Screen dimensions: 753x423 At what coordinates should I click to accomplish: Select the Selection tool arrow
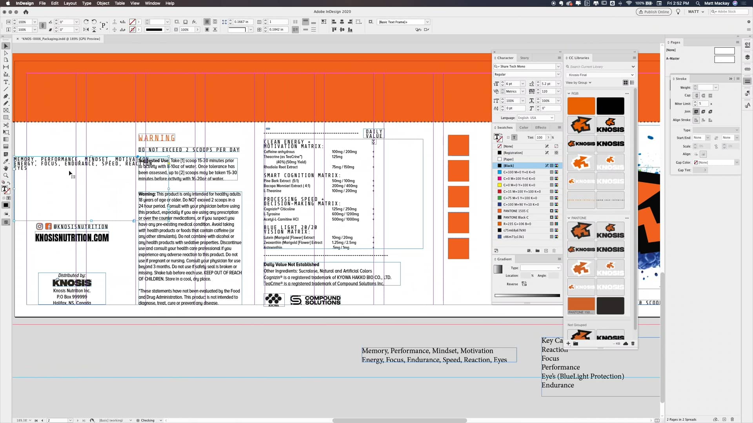point(6,46)
